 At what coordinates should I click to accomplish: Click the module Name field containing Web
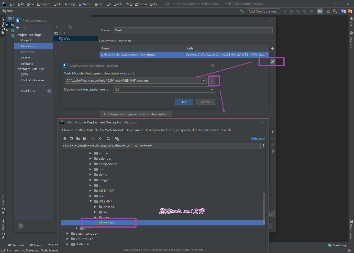coord(193,30)
